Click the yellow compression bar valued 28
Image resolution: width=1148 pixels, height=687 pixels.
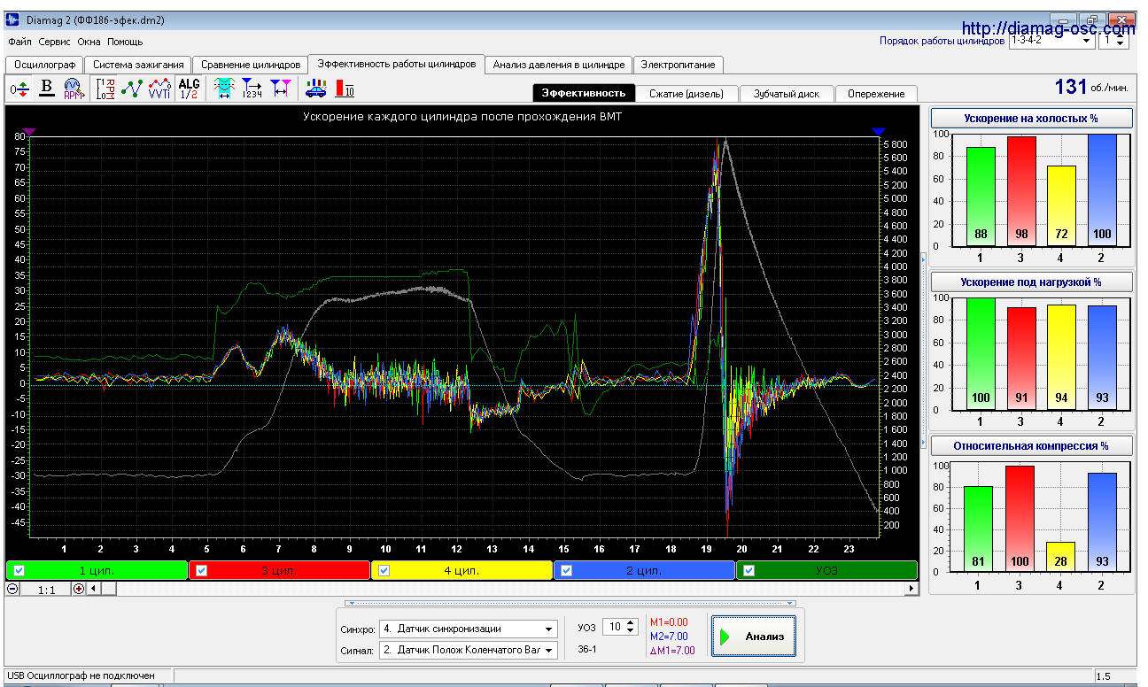pyautogui.click(x=1061, y=556)
